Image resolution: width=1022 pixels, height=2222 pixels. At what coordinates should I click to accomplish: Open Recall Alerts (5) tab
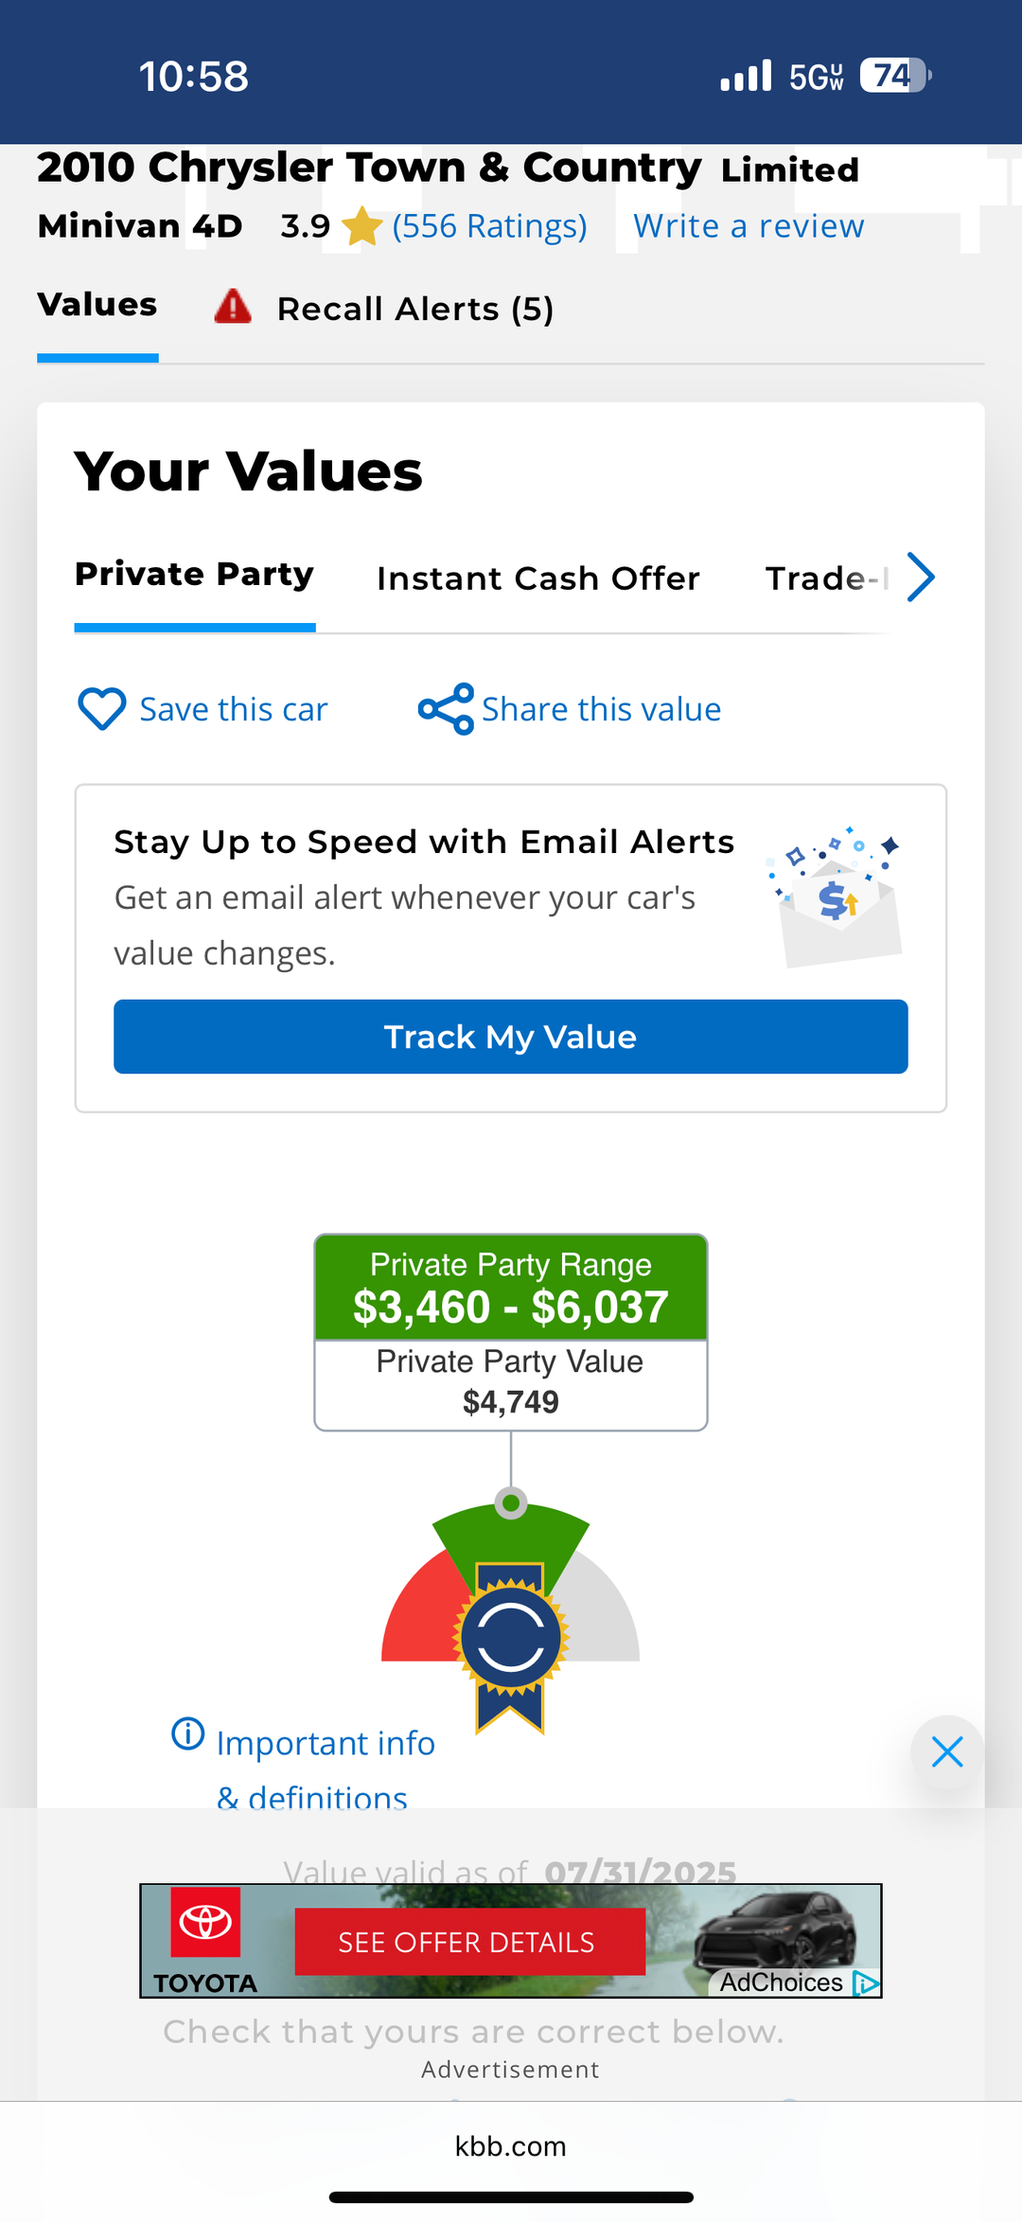click(x=414, y=310)
